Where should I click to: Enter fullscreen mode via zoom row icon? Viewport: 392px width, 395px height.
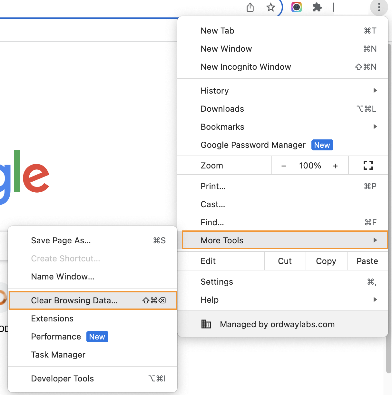click(x=368, y=166)
